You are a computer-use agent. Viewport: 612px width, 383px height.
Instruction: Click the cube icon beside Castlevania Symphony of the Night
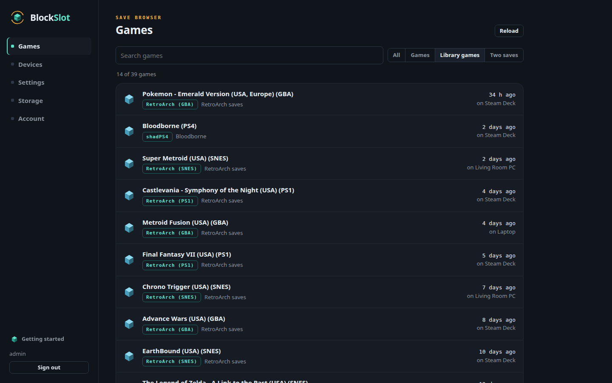tap(129, 195)
